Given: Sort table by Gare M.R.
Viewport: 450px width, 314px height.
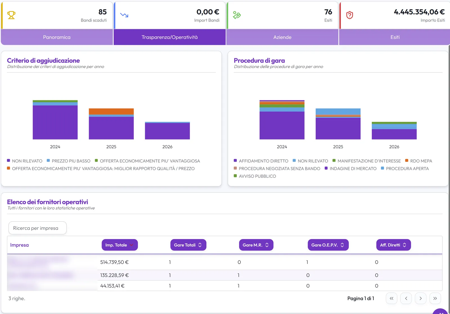Looking at the screenshot, I should pyautogui.click(x=256, y=245).
